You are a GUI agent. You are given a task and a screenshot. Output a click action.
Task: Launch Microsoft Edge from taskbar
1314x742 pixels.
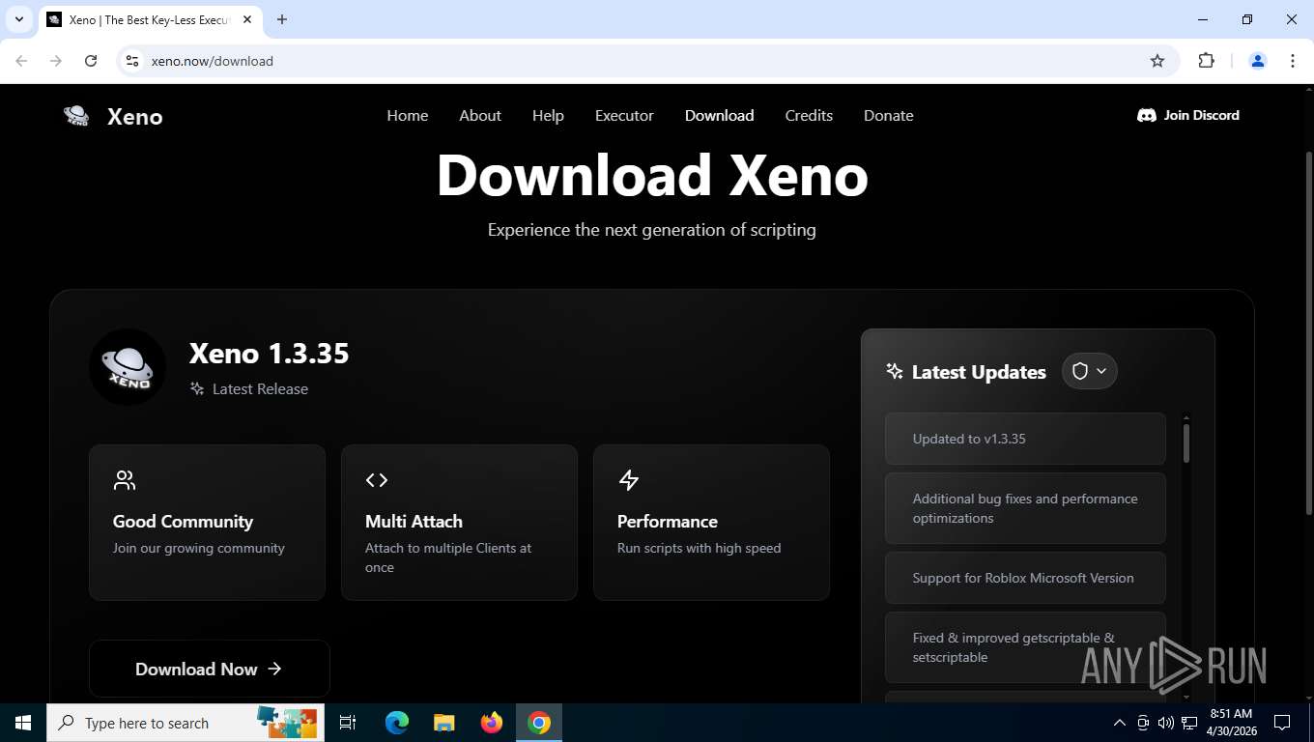tap(397, 723)
